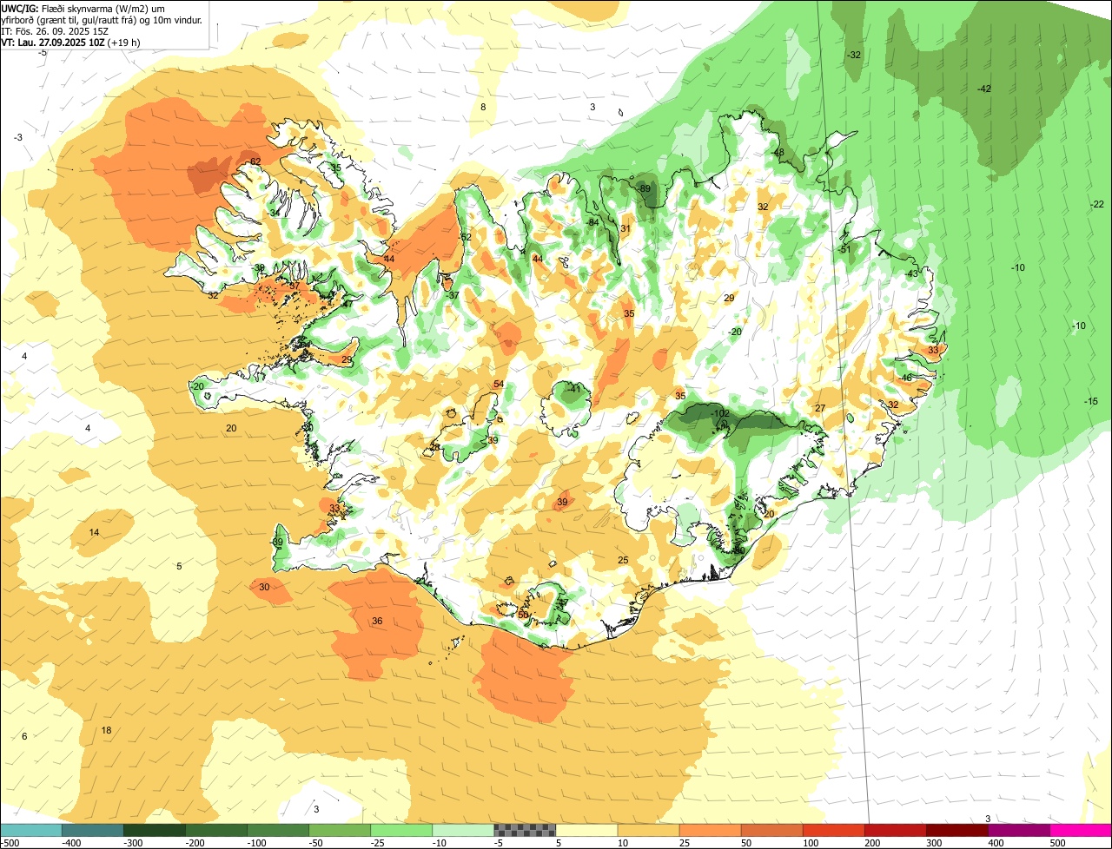Click the legend swatch between -10 and -5
1112x849 pixels.
click(463, 830)
